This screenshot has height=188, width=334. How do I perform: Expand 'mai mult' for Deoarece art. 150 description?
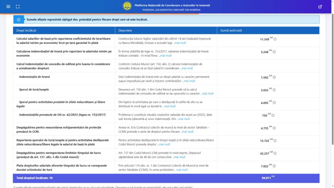[x=207, y=94]
